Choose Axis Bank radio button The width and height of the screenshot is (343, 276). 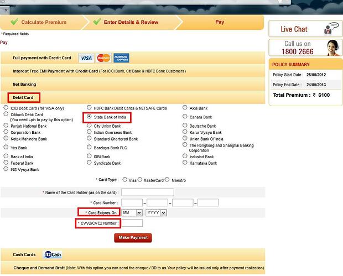(x=185, y=107)
